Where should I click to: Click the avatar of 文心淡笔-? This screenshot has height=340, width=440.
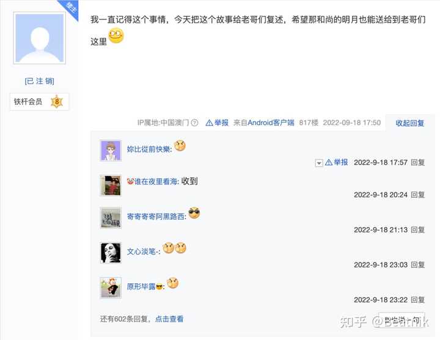[x=111, y=253]
